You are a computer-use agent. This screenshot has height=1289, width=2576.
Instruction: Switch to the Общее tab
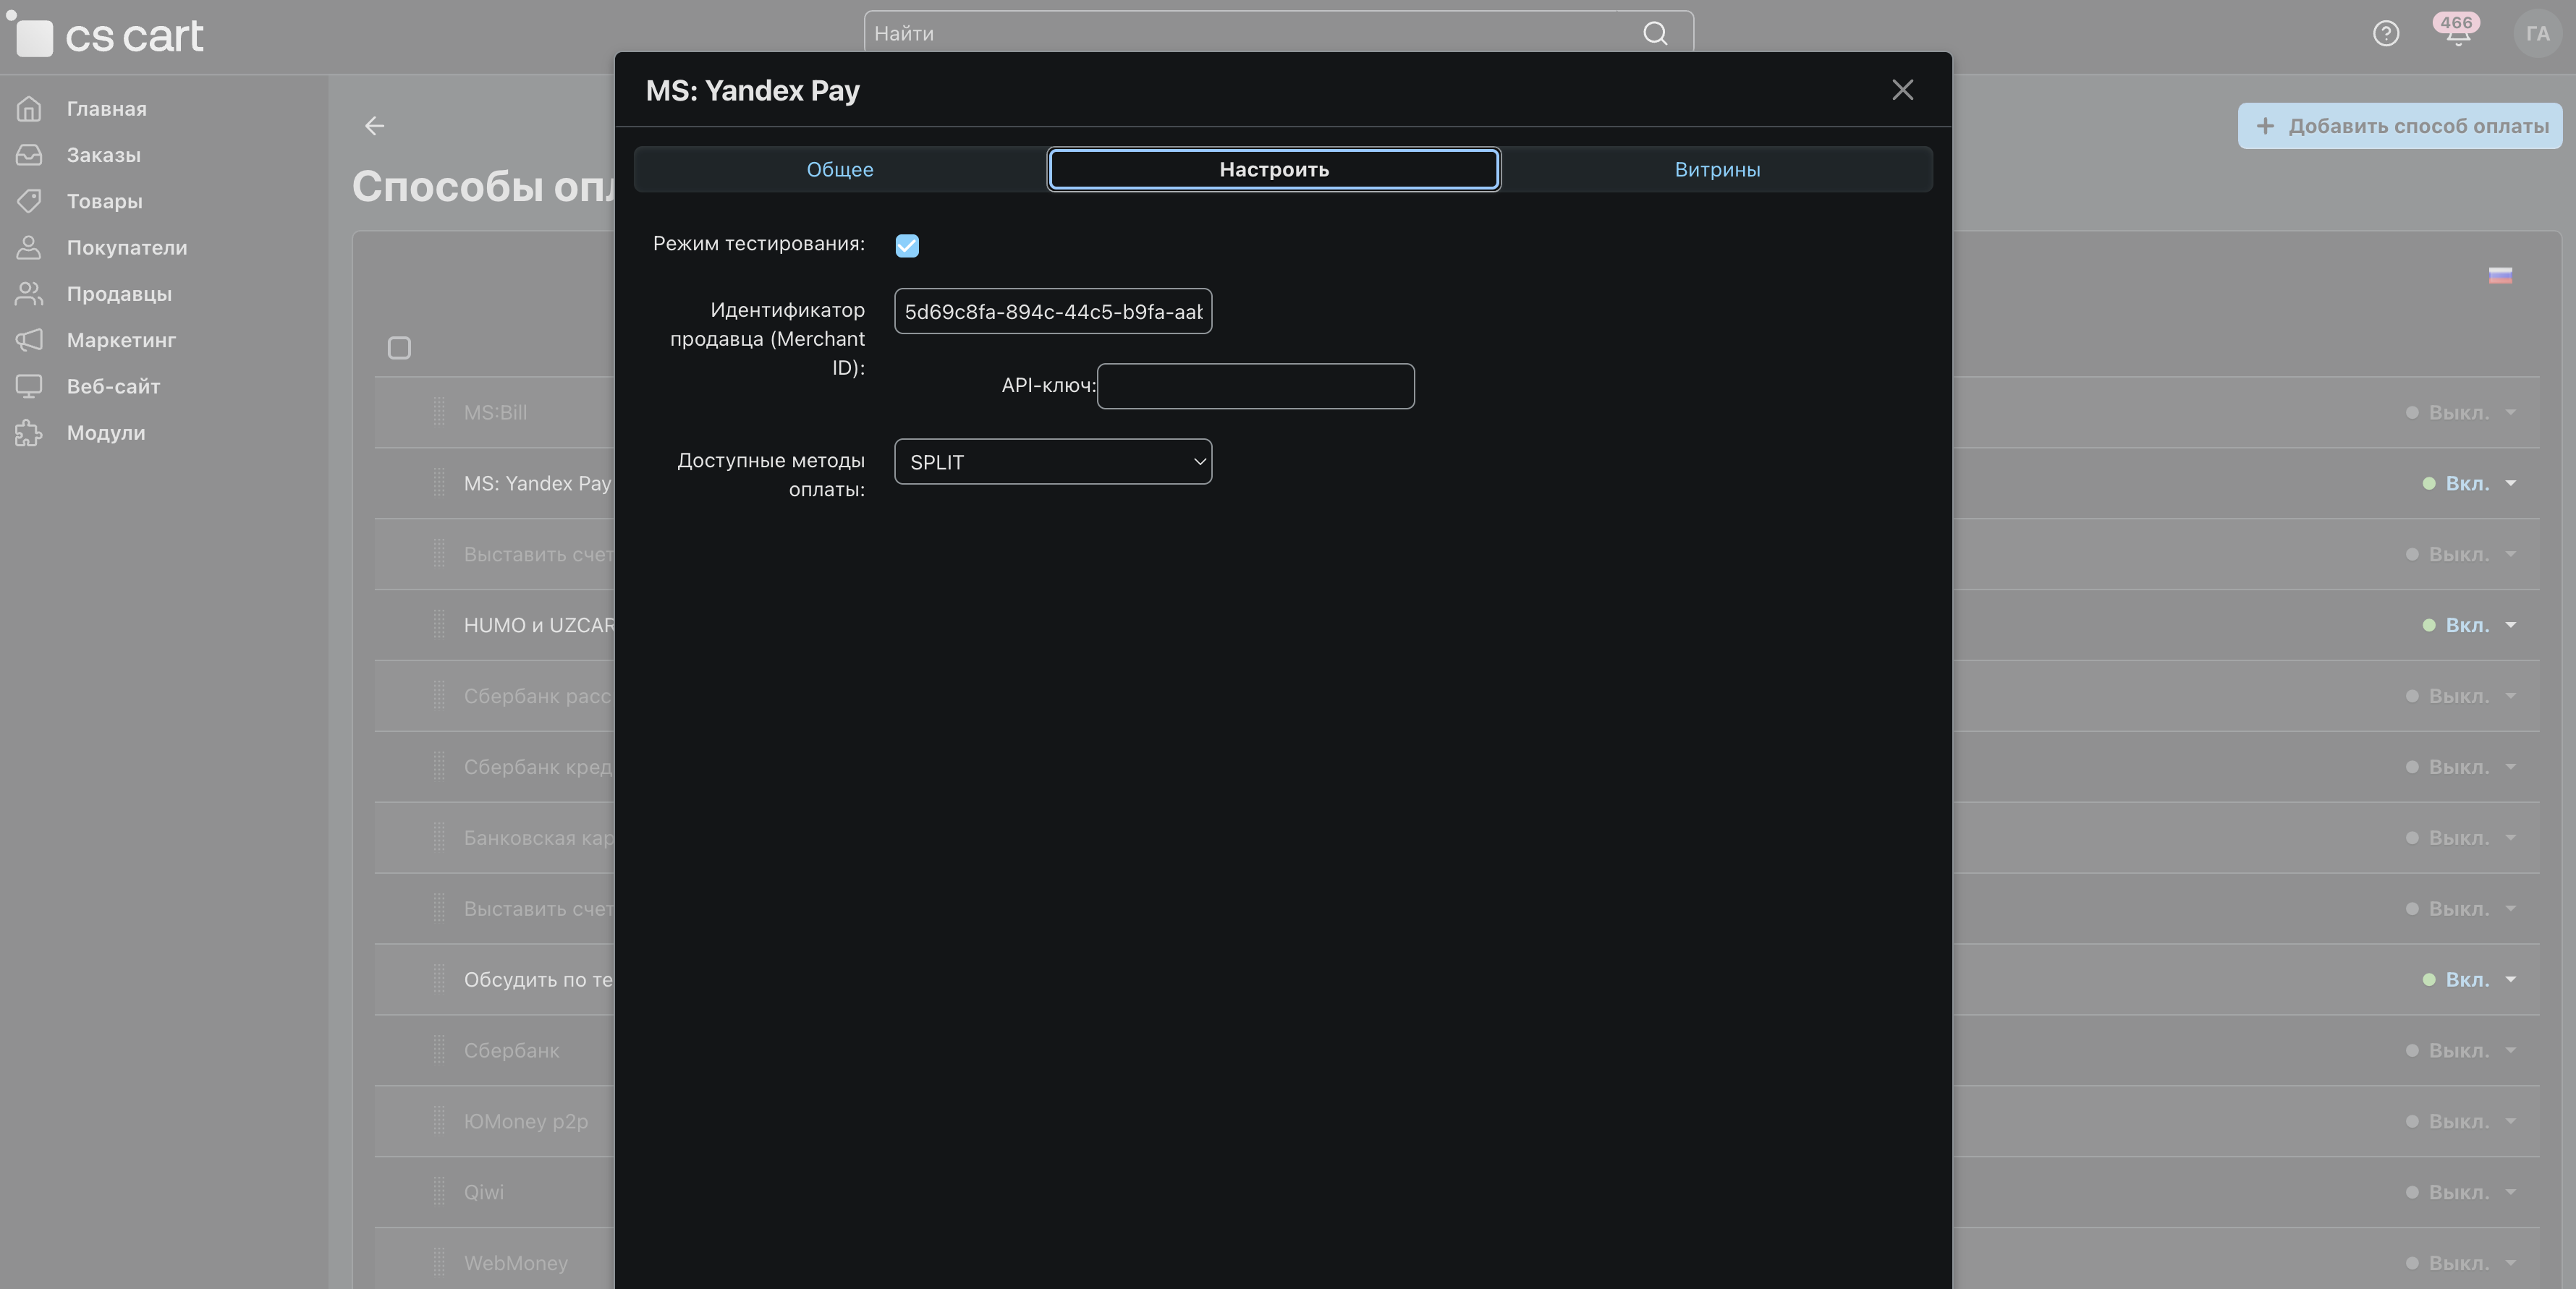(840, 169)
